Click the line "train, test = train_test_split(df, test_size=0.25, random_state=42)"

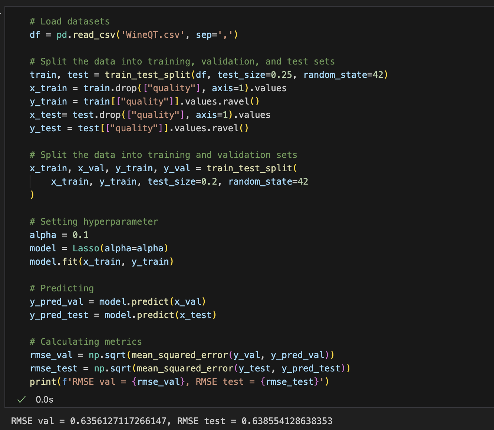click(209, 75)
